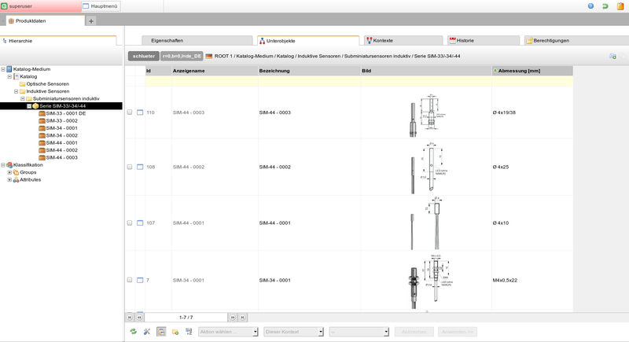Click the new tab plus icon
The height and width of the screenshot is (342, 629).
(x=91, y=20)
